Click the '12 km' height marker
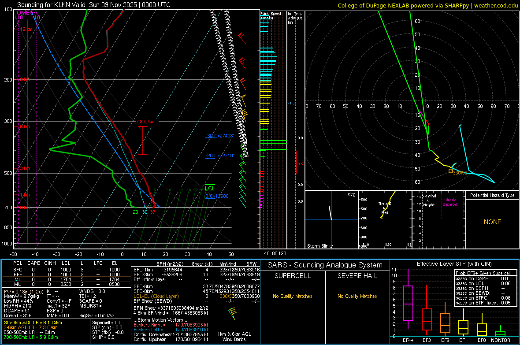Screen dimensions: 520x345 (x=26, y=29)
